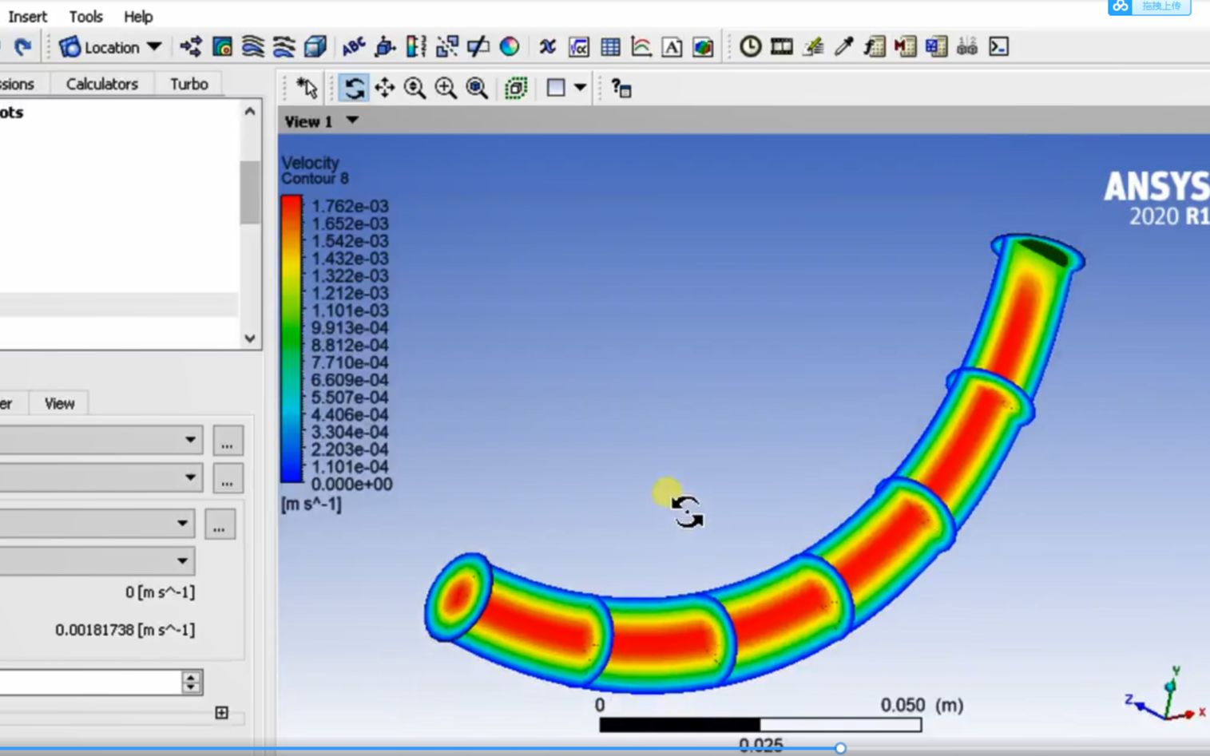Activate the Probe eyedropper tool

click(x=843, y=47)
